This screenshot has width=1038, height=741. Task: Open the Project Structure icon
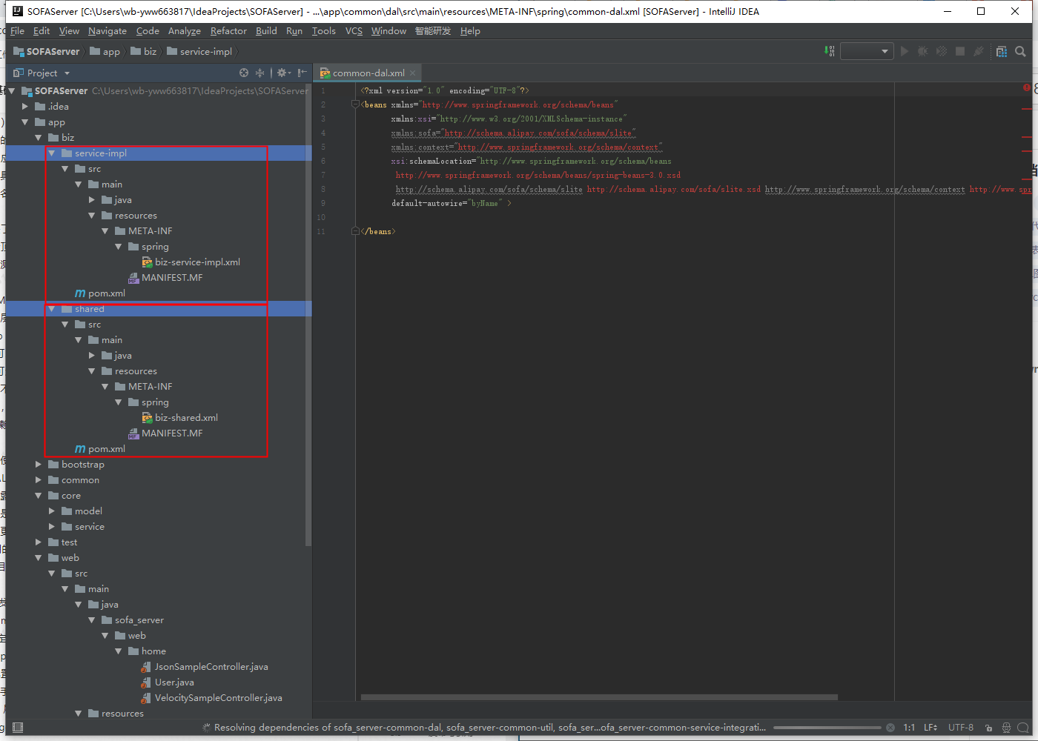pyautogui.click(x=1002, y=51)
